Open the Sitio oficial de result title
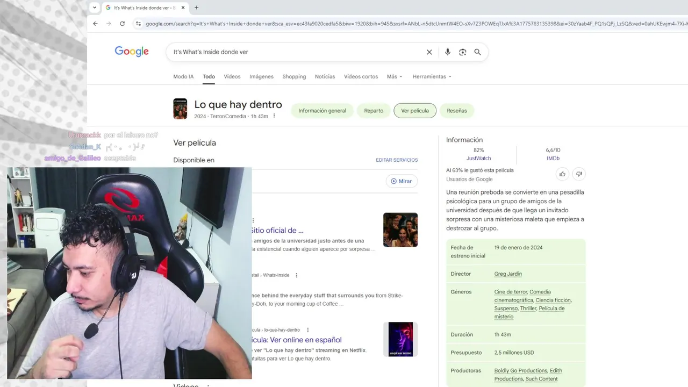Viewport: 688px width, 387px height. click(278, 231)
